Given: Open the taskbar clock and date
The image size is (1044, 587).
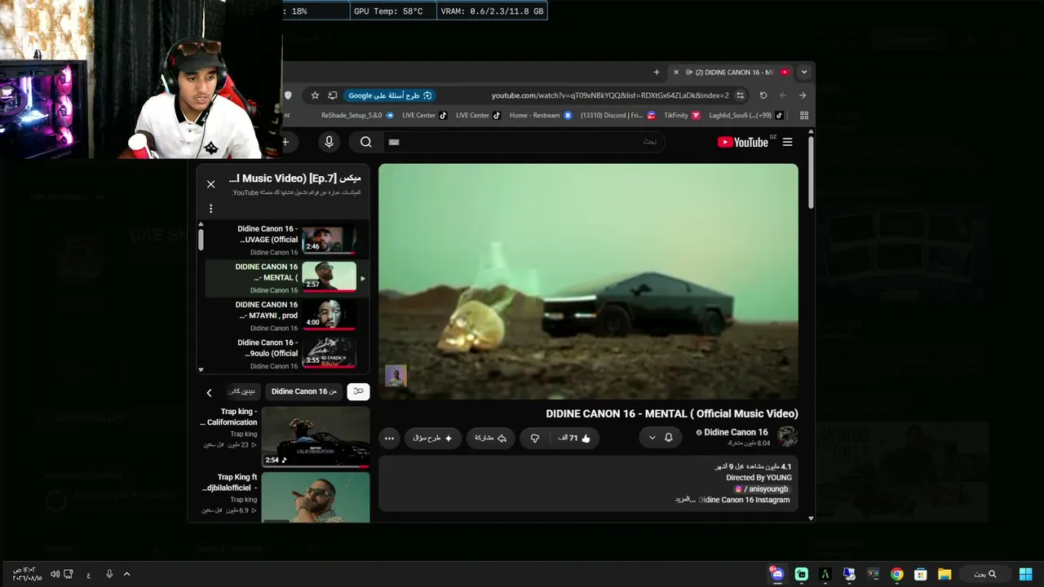Looking at the screenshot, I should (x=26, y=574).
